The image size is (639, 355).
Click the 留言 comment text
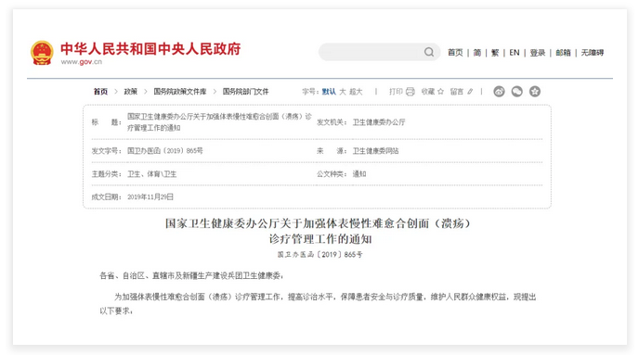click(457, 92)
